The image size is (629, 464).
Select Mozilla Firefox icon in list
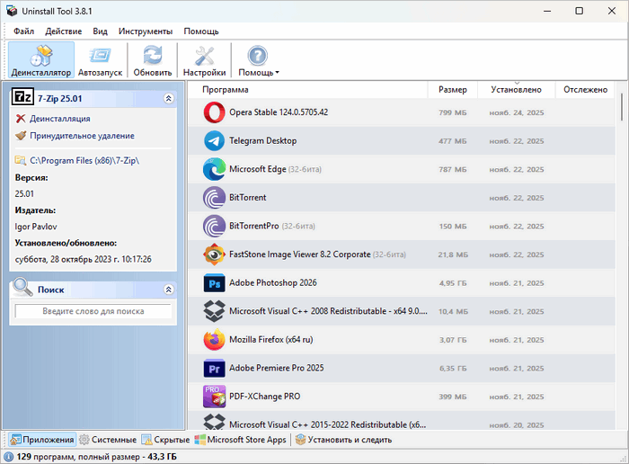coord(214,340)
